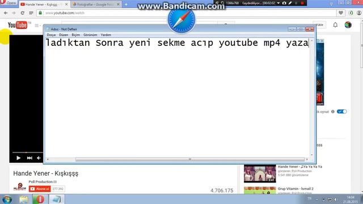Image resolution: width=363 pixels, height=204 pixels.
Task: Click the browser forward arrow
Action: pos(14,13)
